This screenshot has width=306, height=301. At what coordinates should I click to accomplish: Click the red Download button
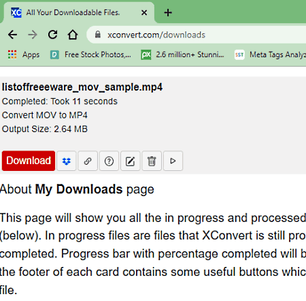[29, 161]
